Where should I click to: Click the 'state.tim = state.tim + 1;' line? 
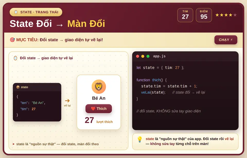[x=169, y=86]
